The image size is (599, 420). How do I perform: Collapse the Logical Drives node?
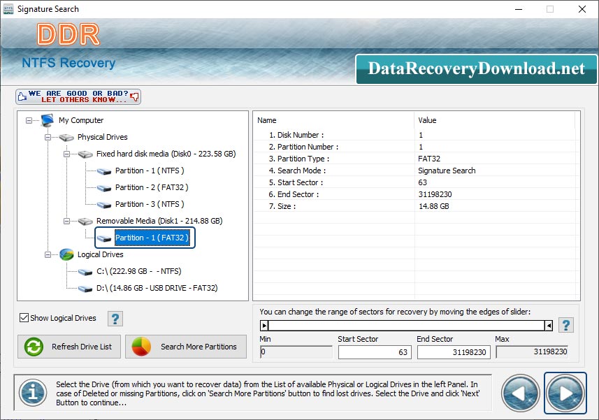(48, 254)
